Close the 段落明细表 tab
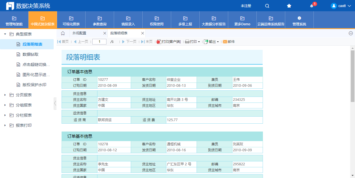 point(143,33)
